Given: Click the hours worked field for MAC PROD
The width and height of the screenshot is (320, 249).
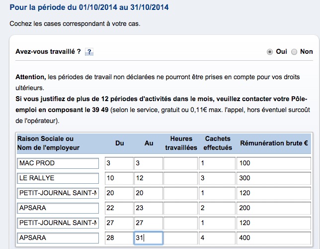Looking at the screenshot, I should [180, 163].
